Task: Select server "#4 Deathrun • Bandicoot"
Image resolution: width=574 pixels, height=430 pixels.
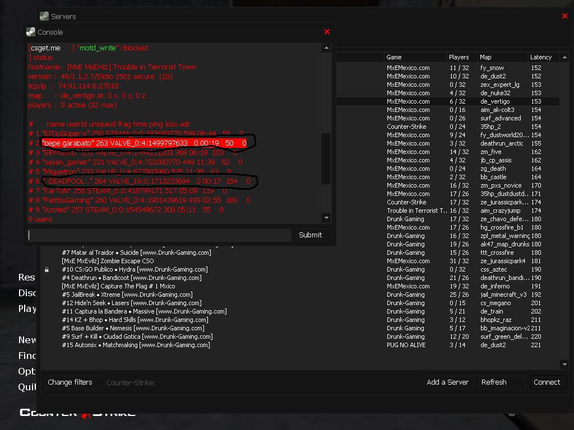Action: tap(131, 278)
